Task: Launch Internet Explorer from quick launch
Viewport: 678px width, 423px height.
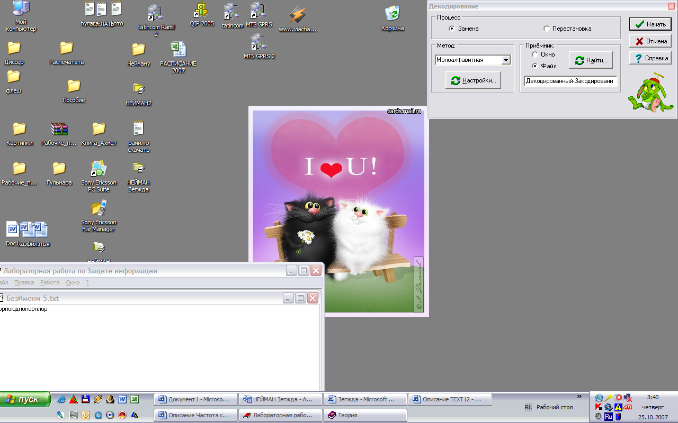Action: (x=61, y=400)
